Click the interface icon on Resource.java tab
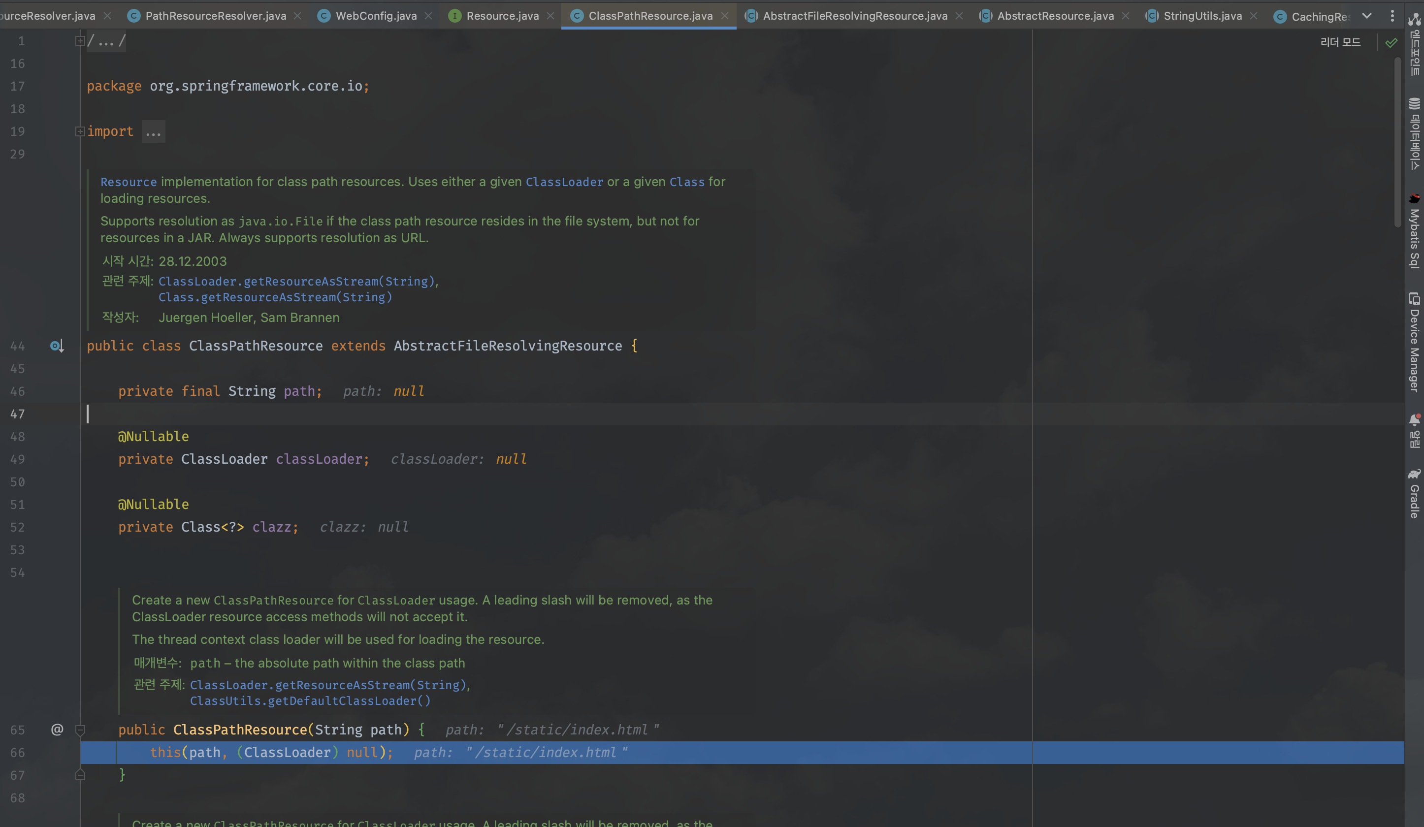This screenshot has width=1424, height=827. click(x=454, y=16)
